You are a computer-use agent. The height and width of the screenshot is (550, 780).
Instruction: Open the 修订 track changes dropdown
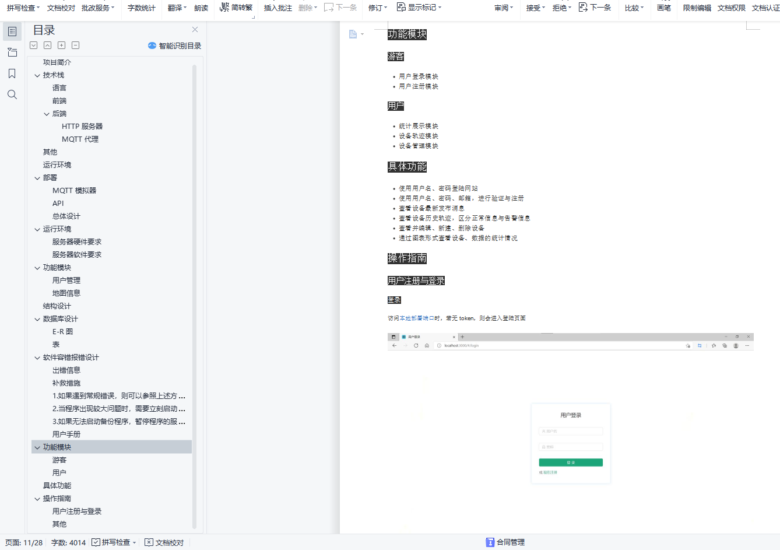coord(378,8)
